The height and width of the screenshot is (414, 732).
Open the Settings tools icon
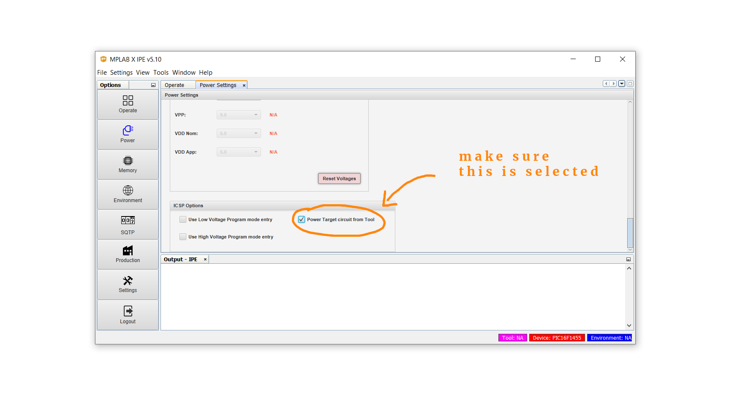[128, 281]
